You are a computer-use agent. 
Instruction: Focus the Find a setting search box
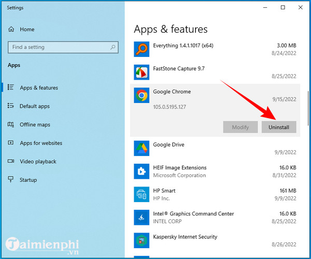tap(63, 47)
